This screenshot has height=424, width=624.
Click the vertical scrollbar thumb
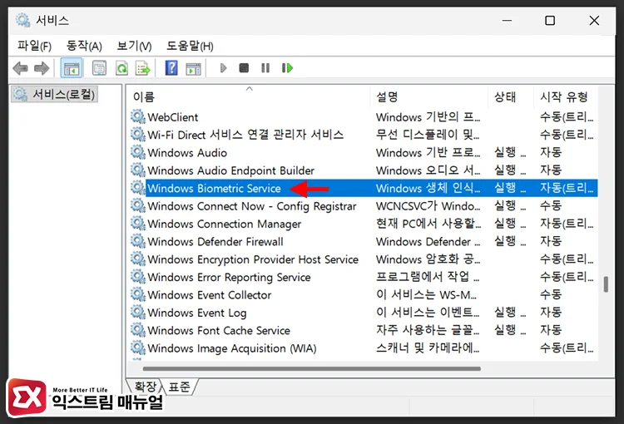606,284
